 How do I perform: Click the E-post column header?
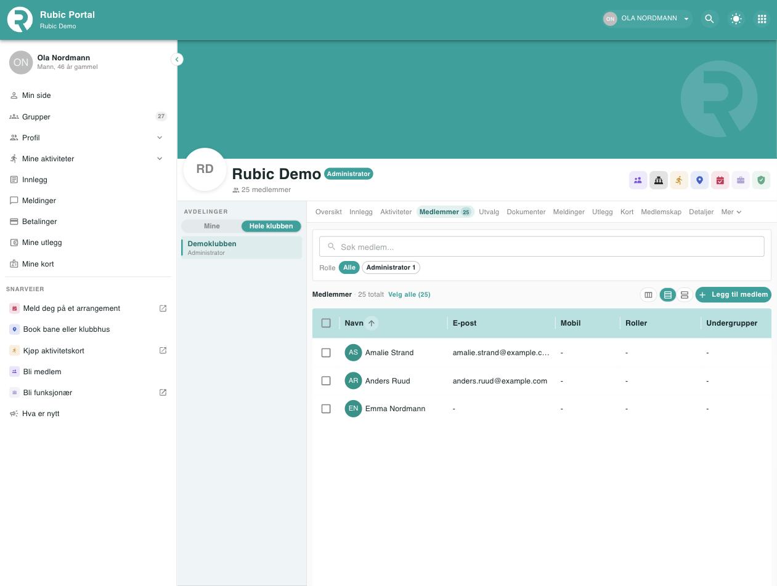[x=465, y=323]
